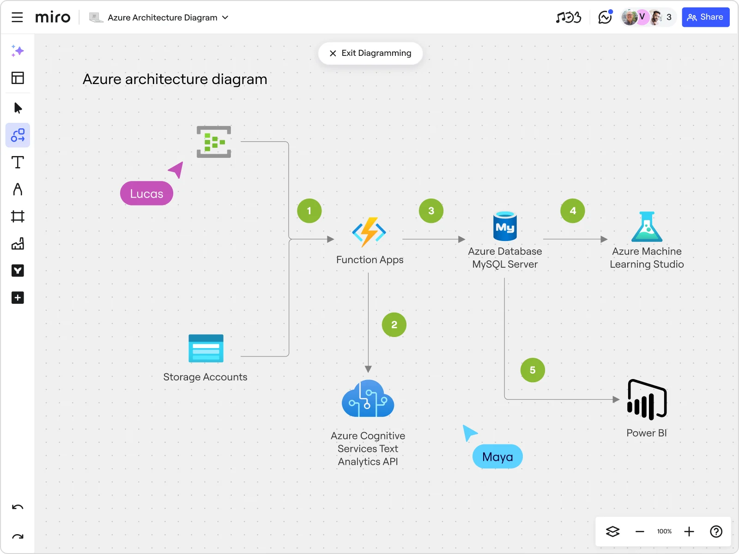Image resolution: width=739 pixels, height=554 pixels.
Task: Open the hamburger main menu
Action: (x=17, y=18)
